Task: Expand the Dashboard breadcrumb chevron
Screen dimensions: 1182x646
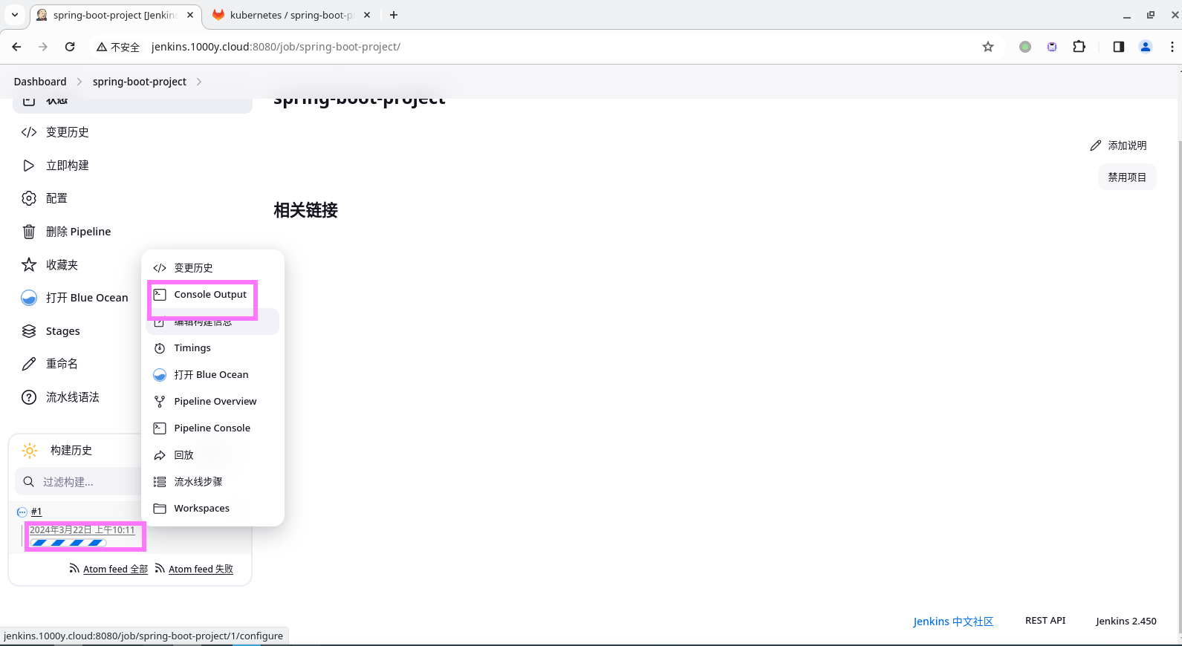Action: click(x=79, y=82)
